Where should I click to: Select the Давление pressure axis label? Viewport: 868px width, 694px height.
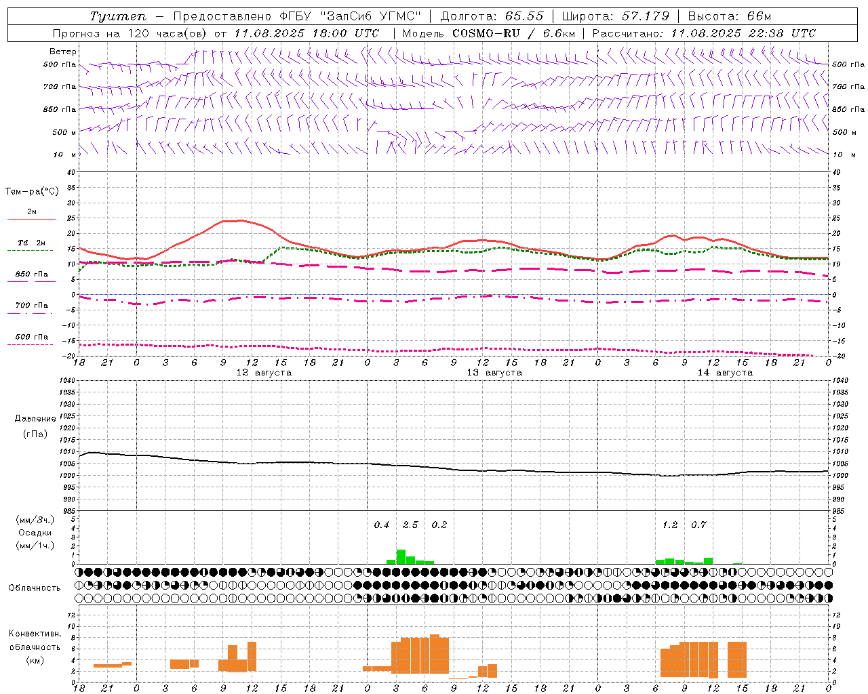(35, 419)
